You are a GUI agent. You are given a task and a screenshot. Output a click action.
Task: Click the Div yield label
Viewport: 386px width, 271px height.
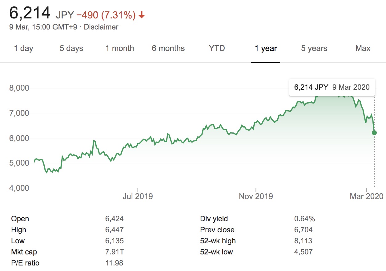coord(214,219)
